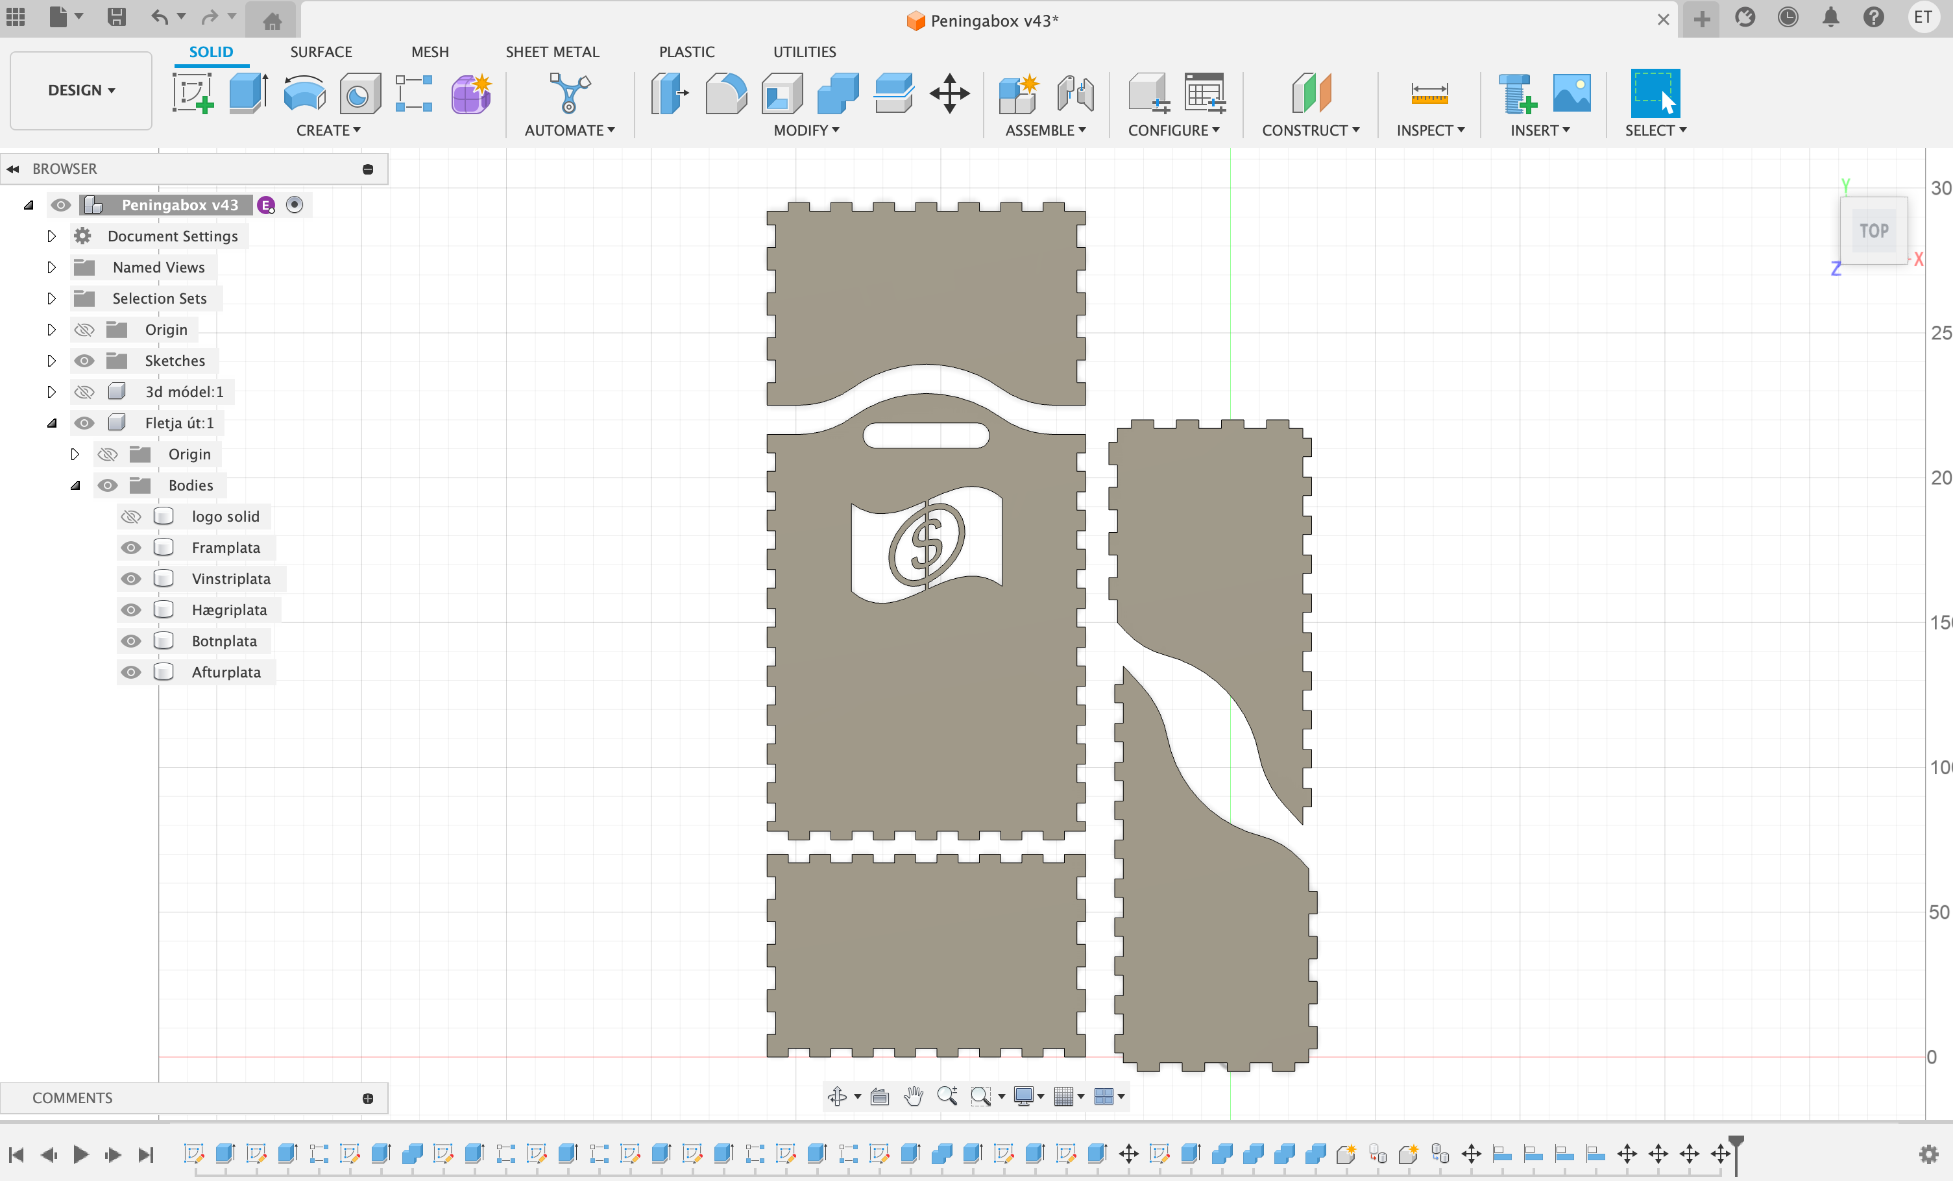Select the Joint tool

tap(1074, 93)
